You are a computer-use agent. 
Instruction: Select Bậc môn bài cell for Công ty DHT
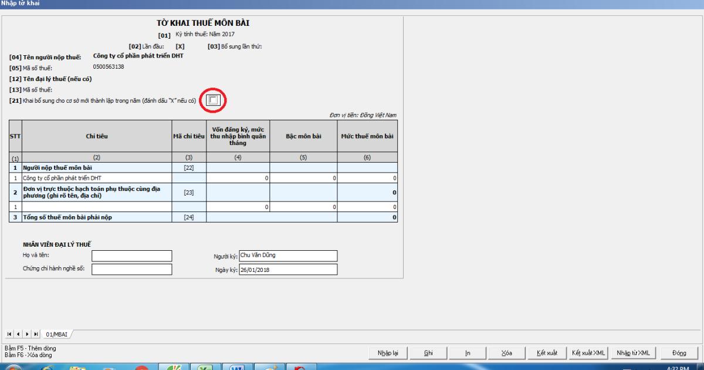[303, 177]
